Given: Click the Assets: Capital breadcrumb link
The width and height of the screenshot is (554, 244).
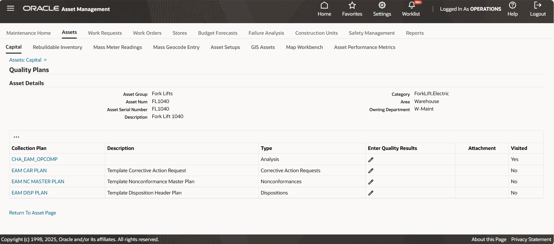Looking at the screenshot, I should coord(25,60).
